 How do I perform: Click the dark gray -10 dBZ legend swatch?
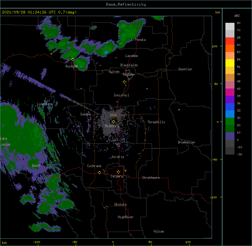coord(230,151)
